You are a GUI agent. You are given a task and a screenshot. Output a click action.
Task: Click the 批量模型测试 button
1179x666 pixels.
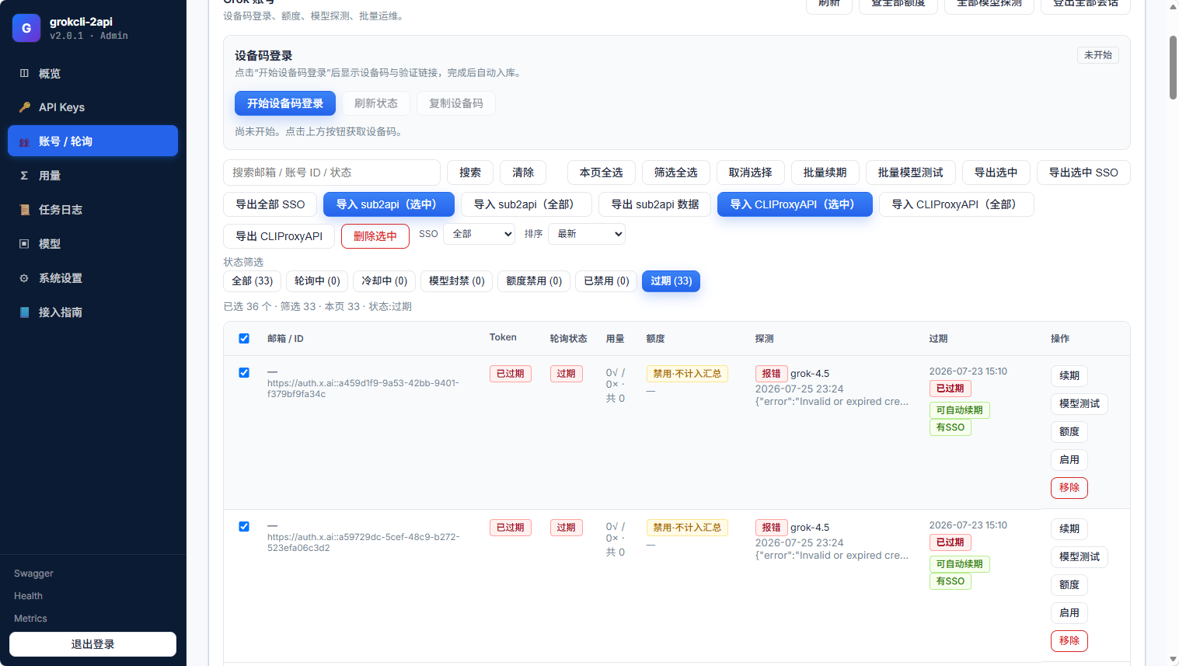(911, 173)
